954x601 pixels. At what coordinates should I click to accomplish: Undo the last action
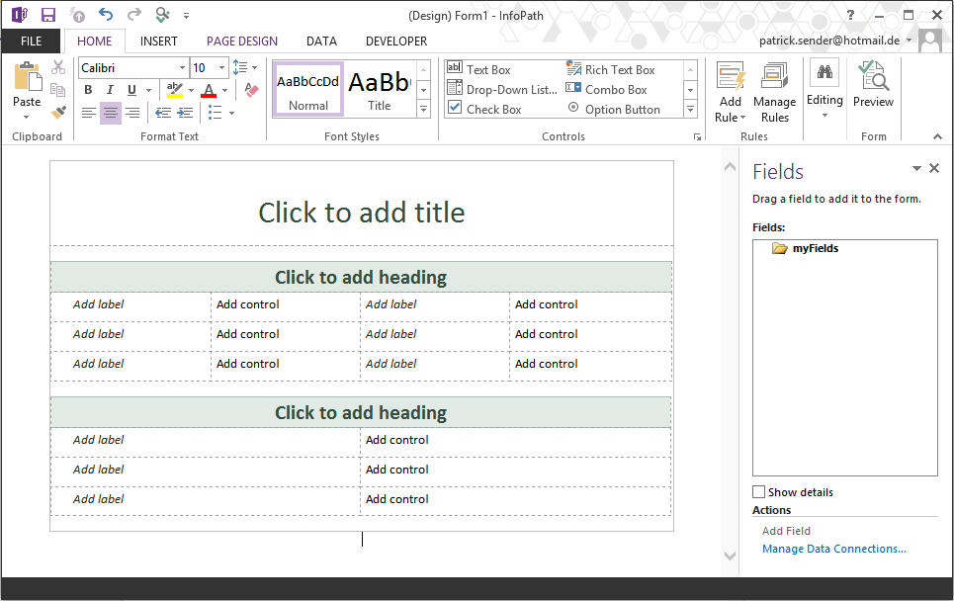coord(106,15)
